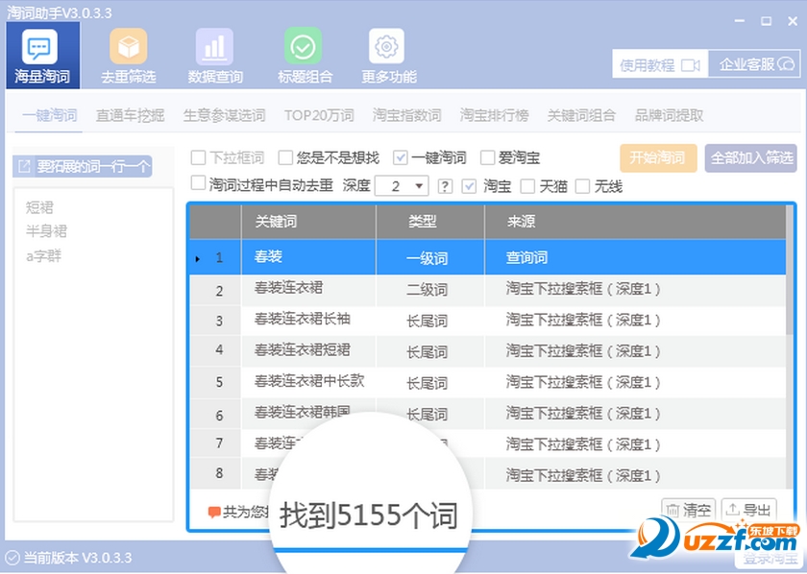Screen dimensions: 807x574
Task: Open the 深度 depth dropdown
Action: point(402,185)
